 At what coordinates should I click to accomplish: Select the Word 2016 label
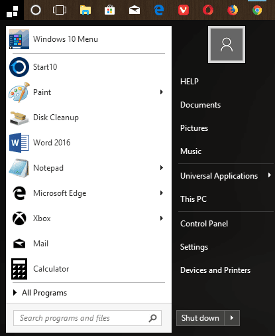point(52,143)
